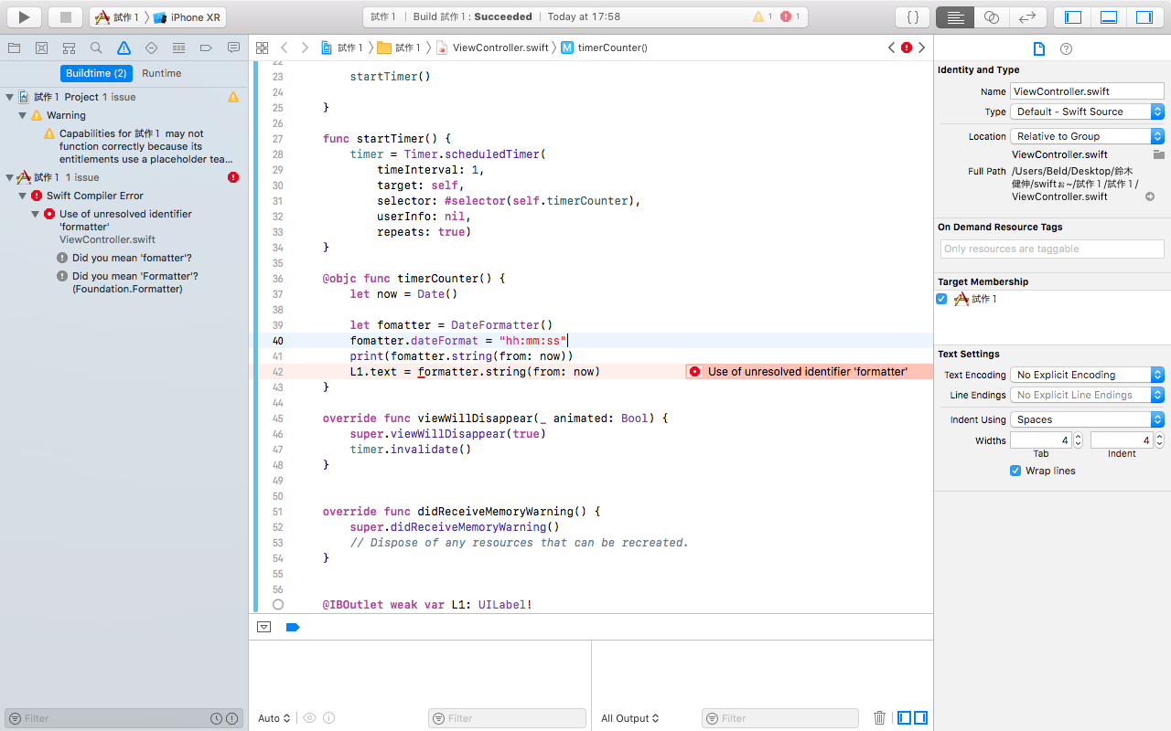This screenshot has width=1171, height=731.
Task: Open the Quick Help inspector
Action: (x=1066, y=48)
